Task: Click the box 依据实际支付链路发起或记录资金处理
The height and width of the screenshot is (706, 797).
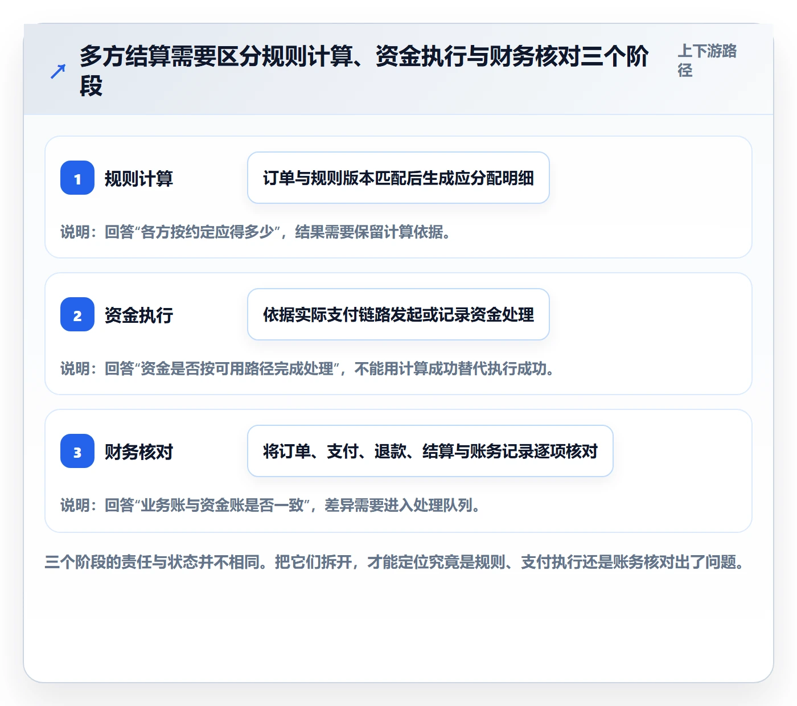Action: point(398,315)
